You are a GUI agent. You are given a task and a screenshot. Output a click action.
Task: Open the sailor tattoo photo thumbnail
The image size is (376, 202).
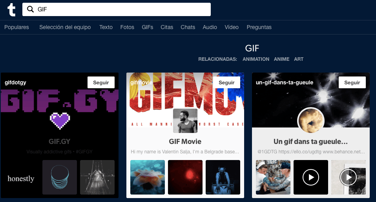coord(273,177)
